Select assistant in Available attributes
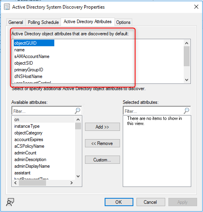The height and width of the screenshot is (212, 203). point(22,173)
